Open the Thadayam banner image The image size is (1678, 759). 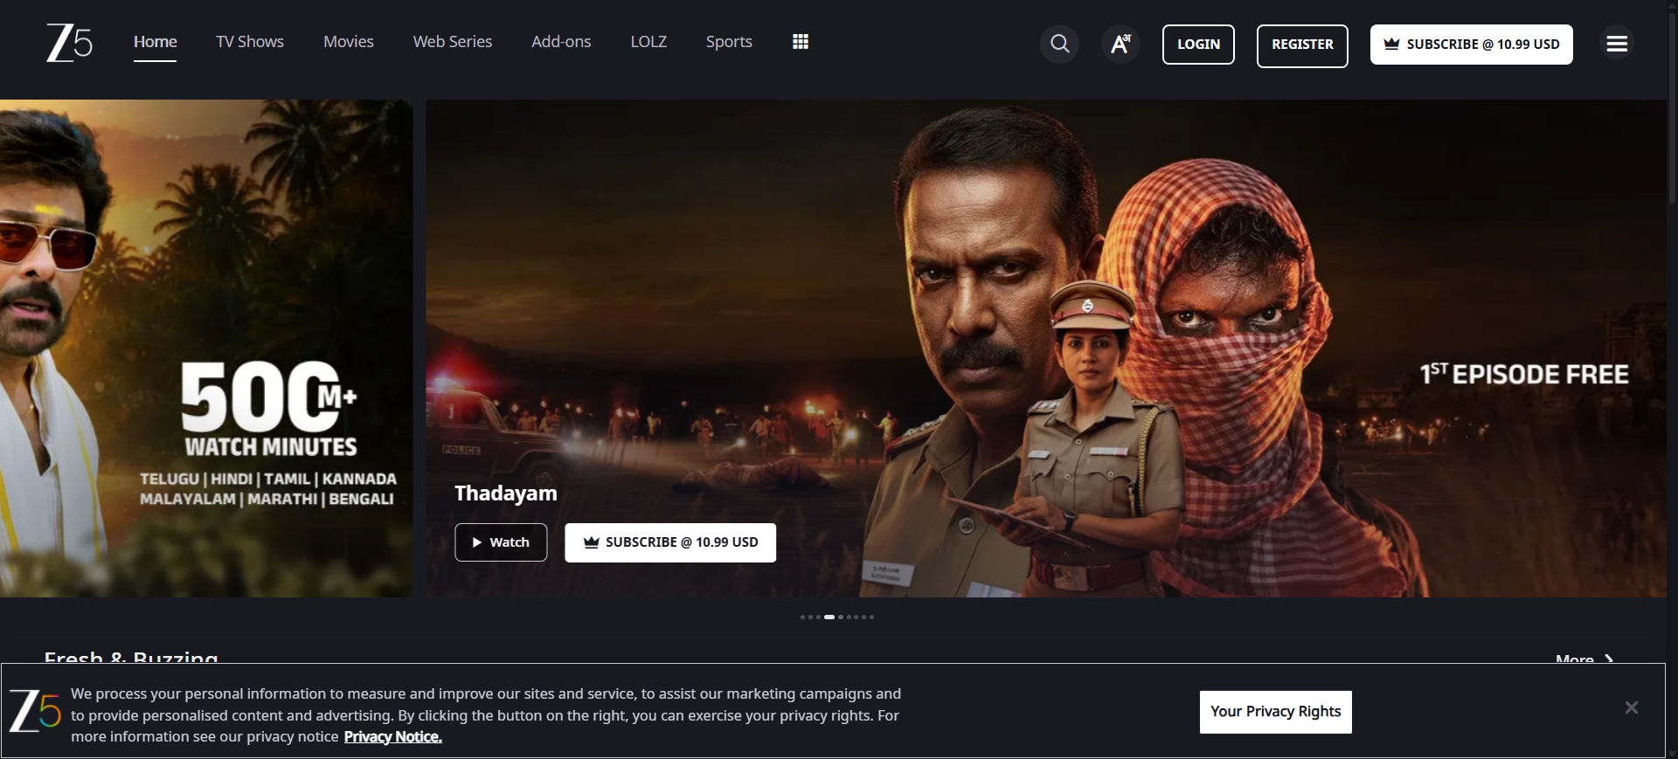(x=1045, y=348)
